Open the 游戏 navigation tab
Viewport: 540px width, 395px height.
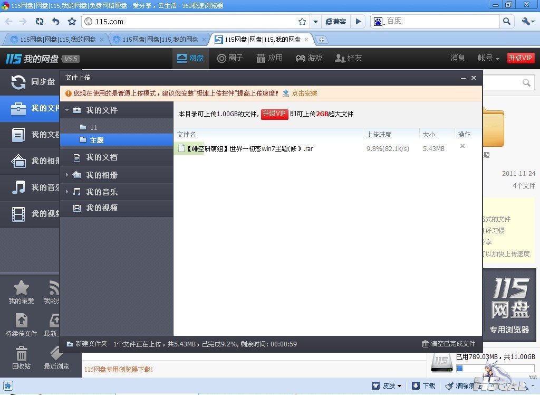tap(309, 58)
